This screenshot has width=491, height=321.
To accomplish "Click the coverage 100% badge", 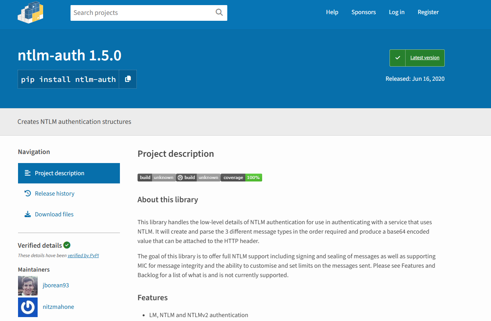I will pos(241,178).
